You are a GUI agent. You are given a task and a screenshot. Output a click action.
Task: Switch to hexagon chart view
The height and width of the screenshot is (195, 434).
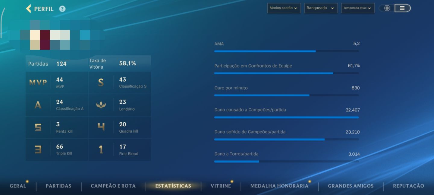(387, 8)
